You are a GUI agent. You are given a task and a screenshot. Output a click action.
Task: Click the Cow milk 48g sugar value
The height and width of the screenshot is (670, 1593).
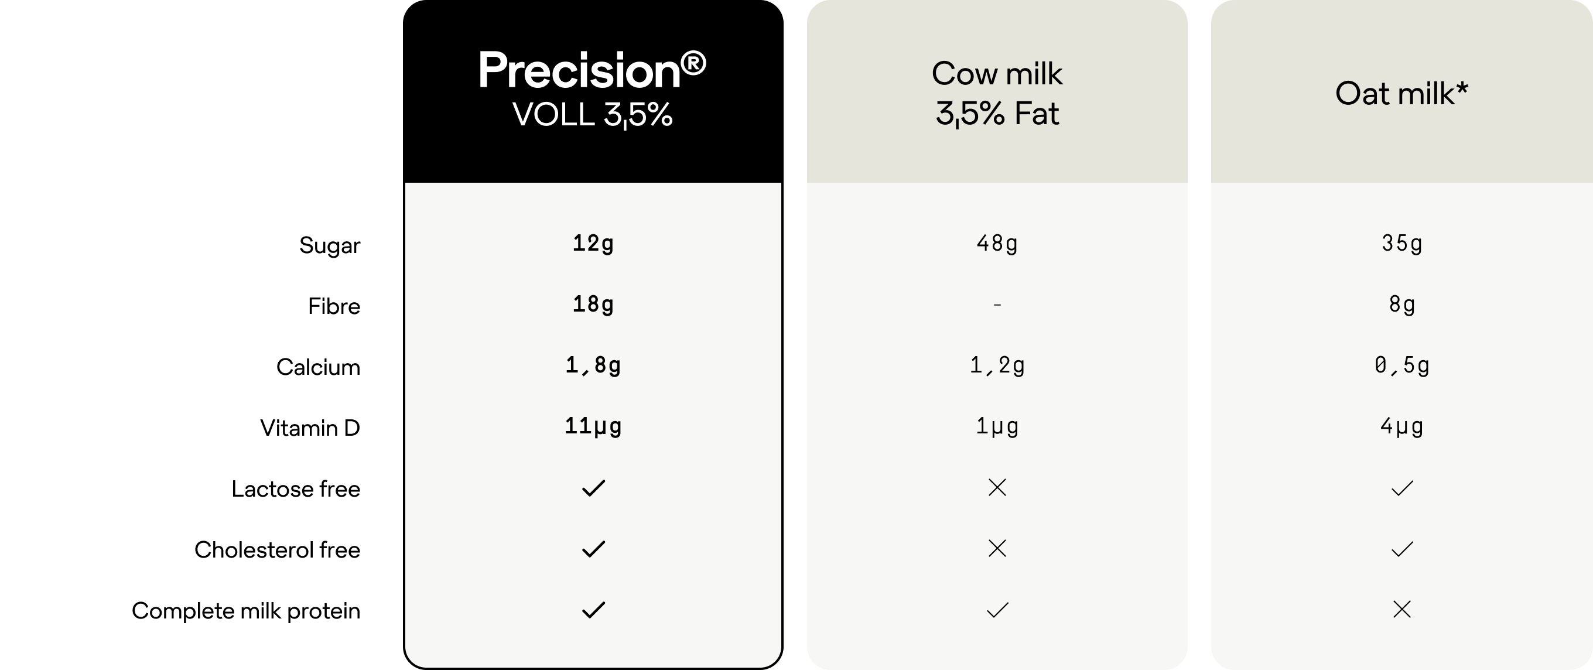click(x=997, y=244)
